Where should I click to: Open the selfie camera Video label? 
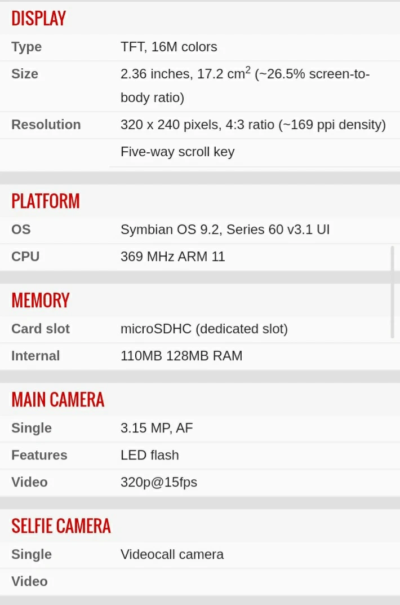point(29,581)
